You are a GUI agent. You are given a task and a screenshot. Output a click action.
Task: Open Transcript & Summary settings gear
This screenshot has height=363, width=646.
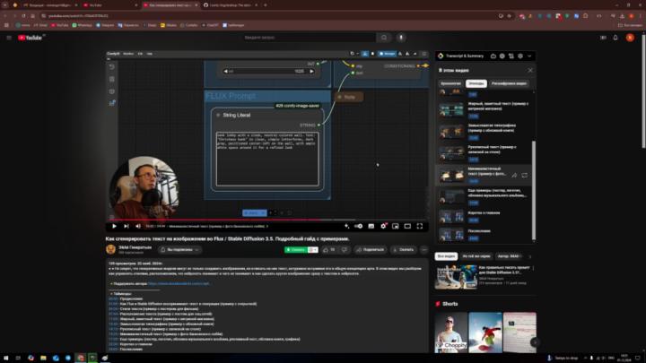pos(520,56)
